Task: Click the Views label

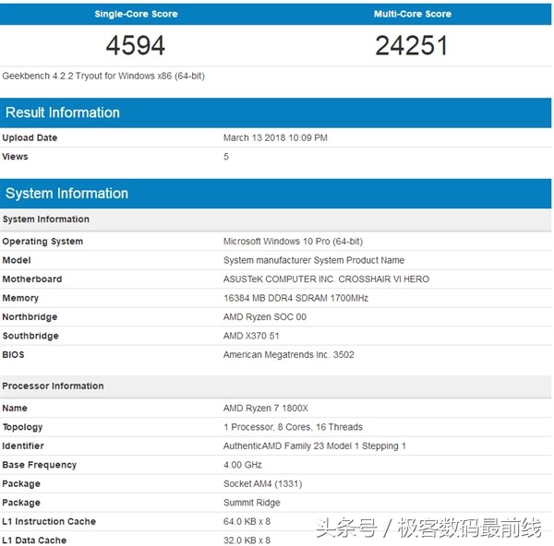Action: pos(15,157)
